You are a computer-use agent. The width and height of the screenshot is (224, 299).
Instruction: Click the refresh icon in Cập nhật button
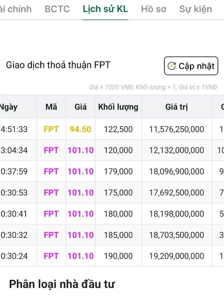coord(172,66)
